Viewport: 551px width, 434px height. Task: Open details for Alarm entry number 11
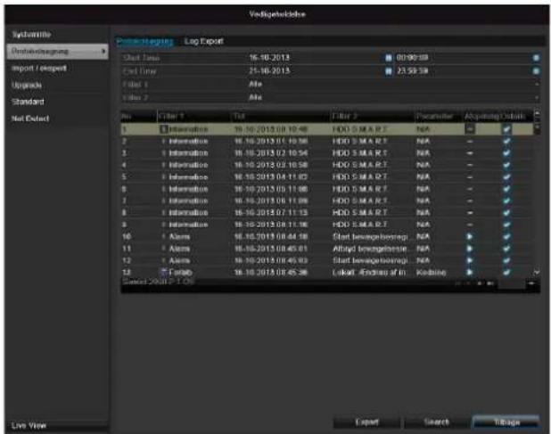(x=506, y=249)
